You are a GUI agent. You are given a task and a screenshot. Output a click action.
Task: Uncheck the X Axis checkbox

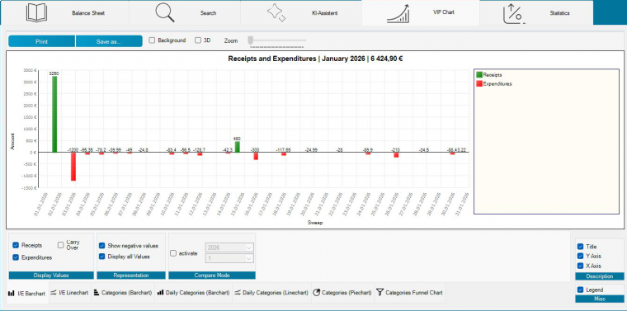point(581,266)
